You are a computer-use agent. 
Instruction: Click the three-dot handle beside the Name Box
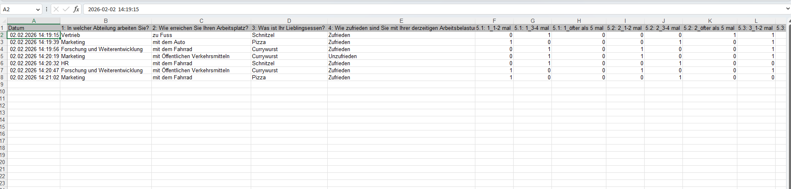[47, 9]
